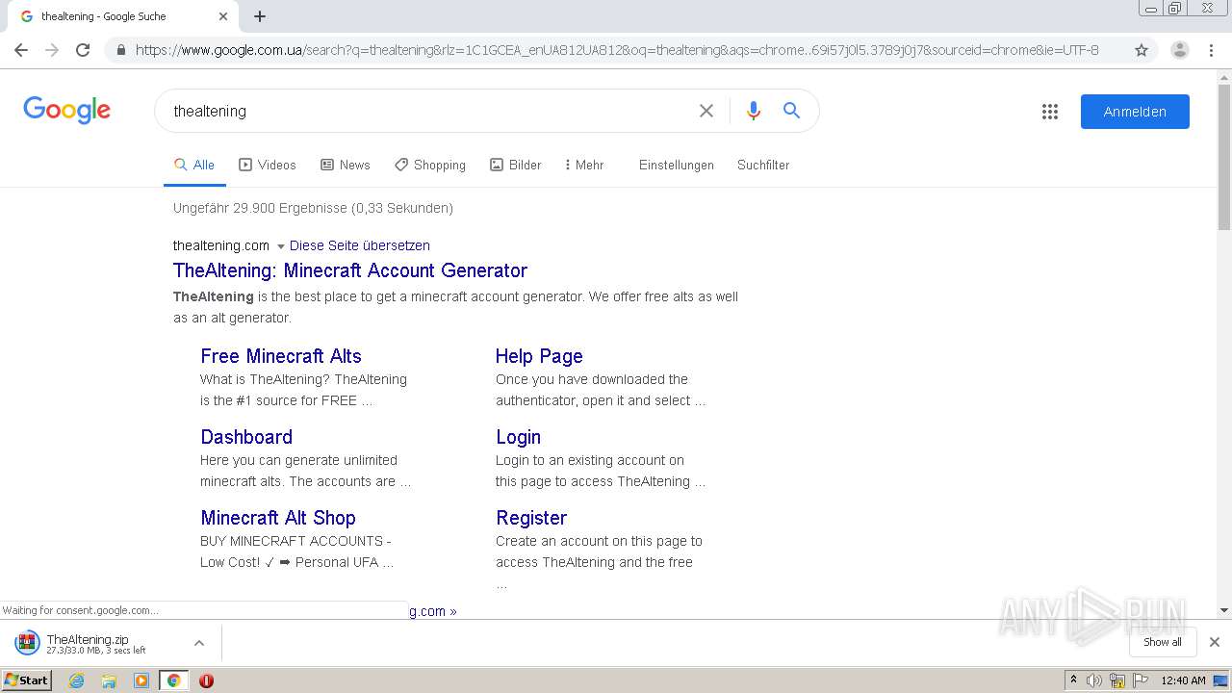Click the browser forward arrow
Image resolution: width=1232 pixels, height=693 pixels.
coord(52,50)
